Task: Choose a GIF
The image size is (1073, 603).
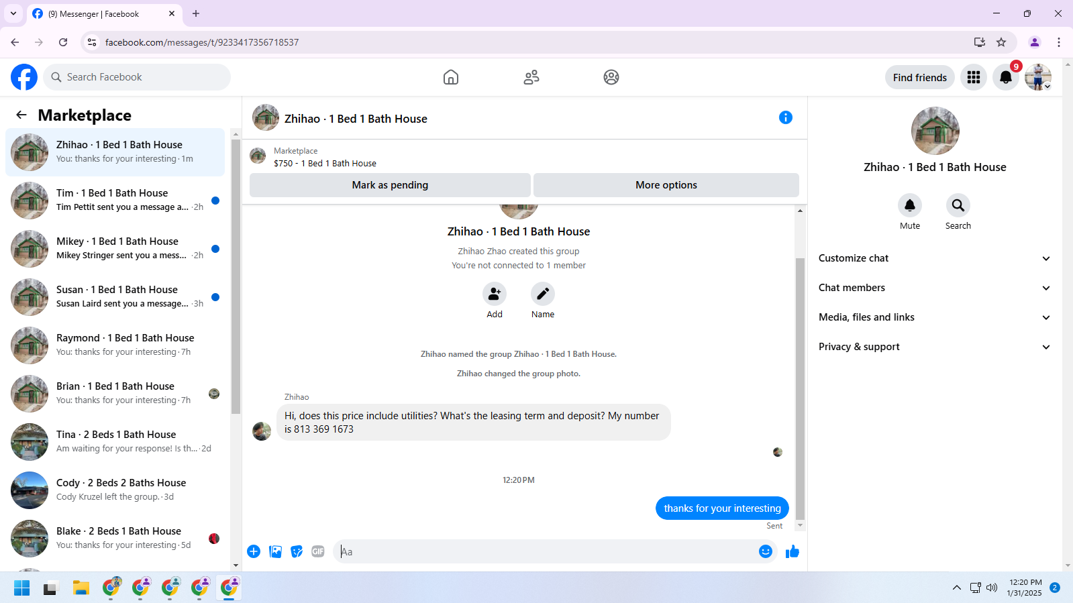Action: [318, 551]
